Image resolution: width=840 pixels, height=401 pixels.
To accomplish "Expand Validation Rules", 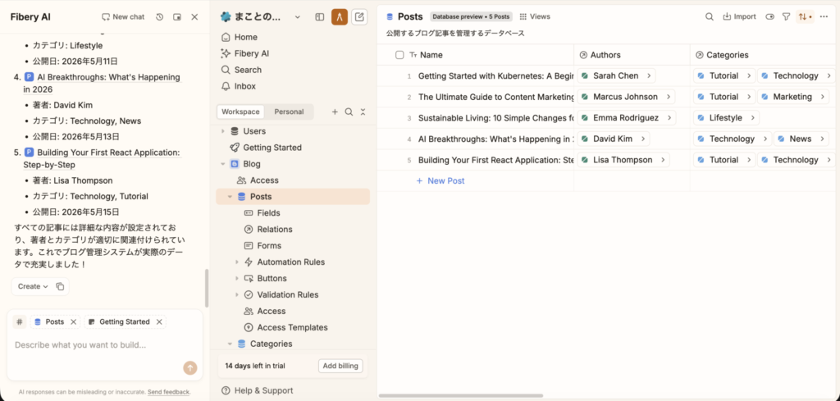I will pos(237,295).
